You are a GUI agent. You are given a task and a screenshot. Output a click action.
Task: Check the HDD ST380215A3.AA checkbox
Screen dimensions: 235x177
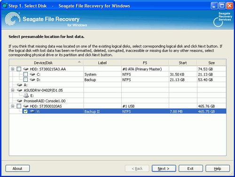19,69
